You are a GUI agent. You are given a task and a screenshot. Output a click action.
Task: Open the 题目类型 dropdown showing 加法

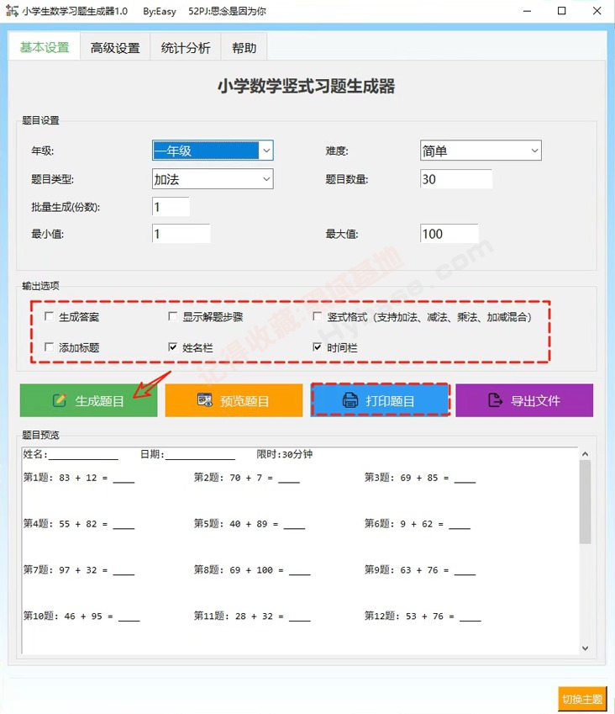pyautogui.click(x=213, y=179)
